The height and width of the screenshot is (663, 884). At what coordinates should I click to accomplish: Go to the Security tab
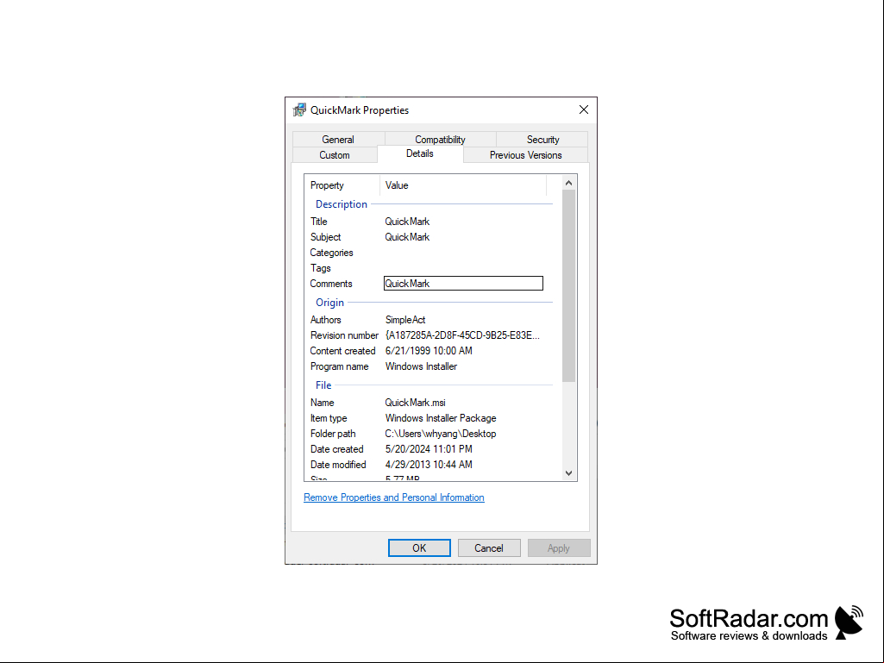click(x=542, y=140)
